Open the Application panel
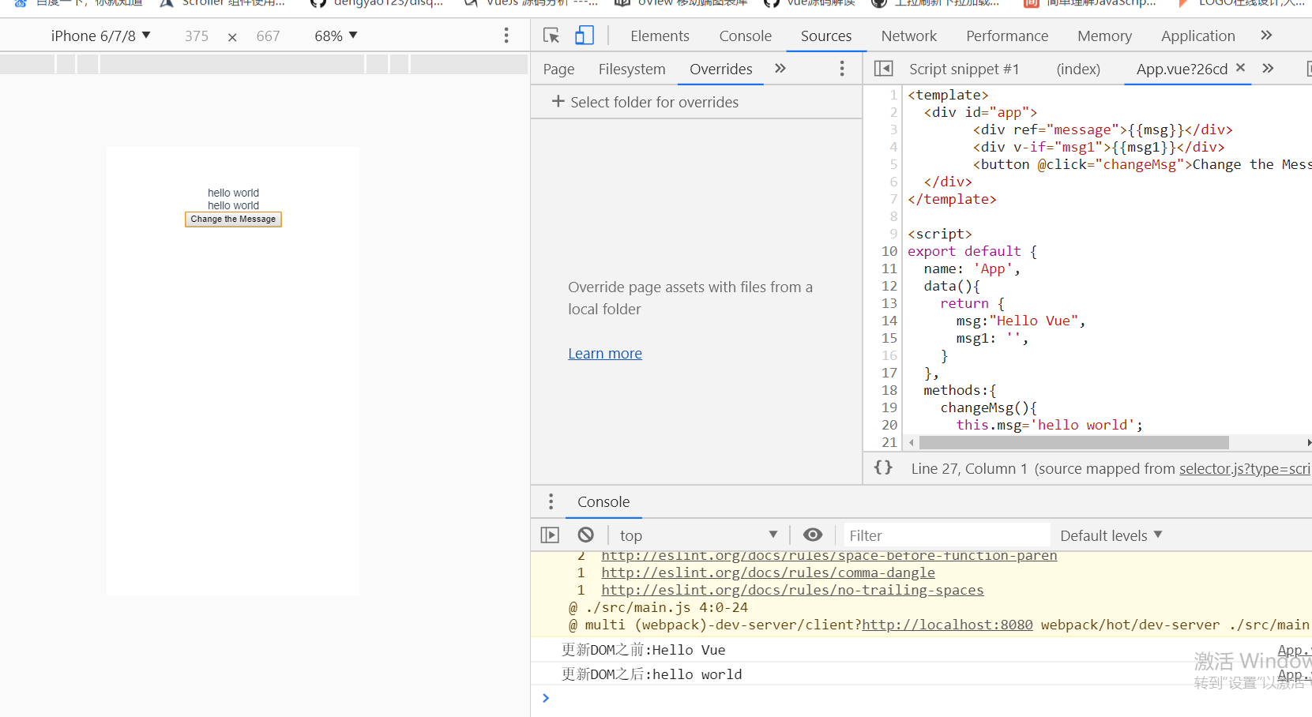 coord(1197,36)
